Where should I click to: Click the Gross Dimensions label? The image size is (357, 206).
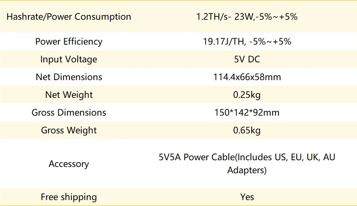(x=69, y=112)
